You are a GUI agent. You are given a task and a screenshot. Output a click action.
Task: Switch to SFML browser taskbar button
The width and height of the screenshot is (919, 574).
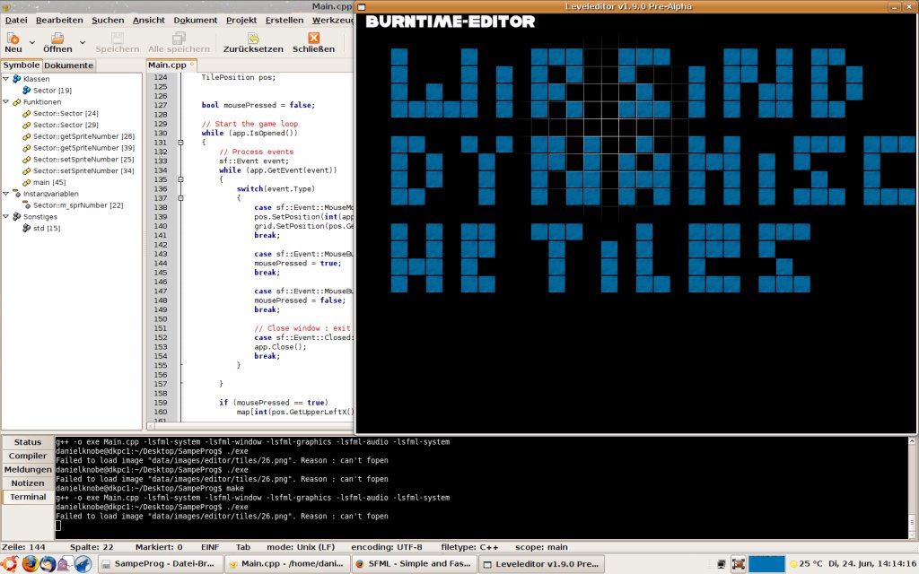[x=416, y=564]
